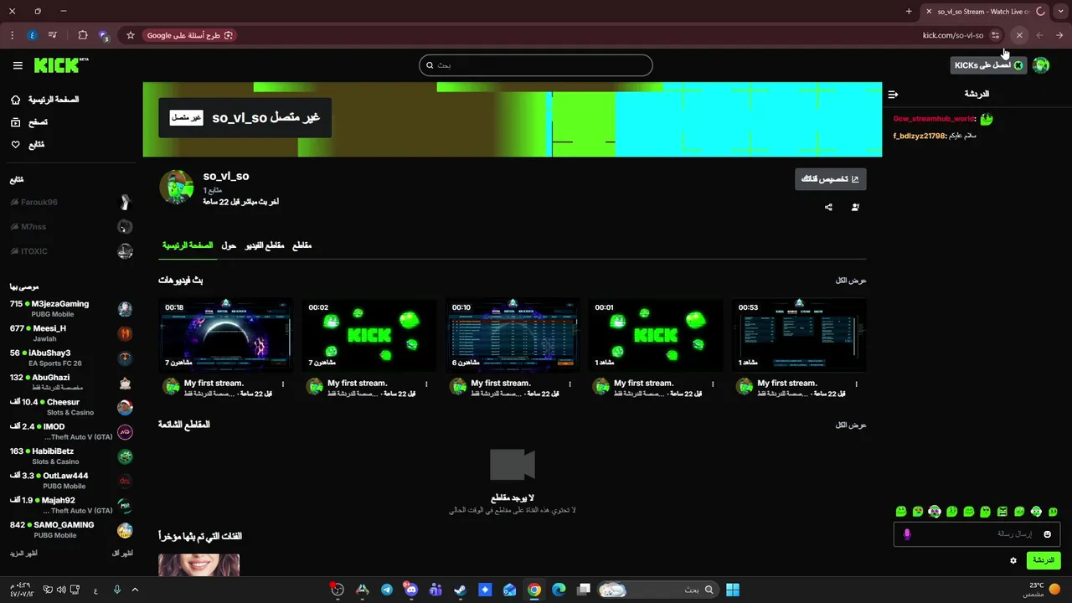Click the chat message input field
Viewport: 1072px width, 603px height.
(x=977, y=534)
